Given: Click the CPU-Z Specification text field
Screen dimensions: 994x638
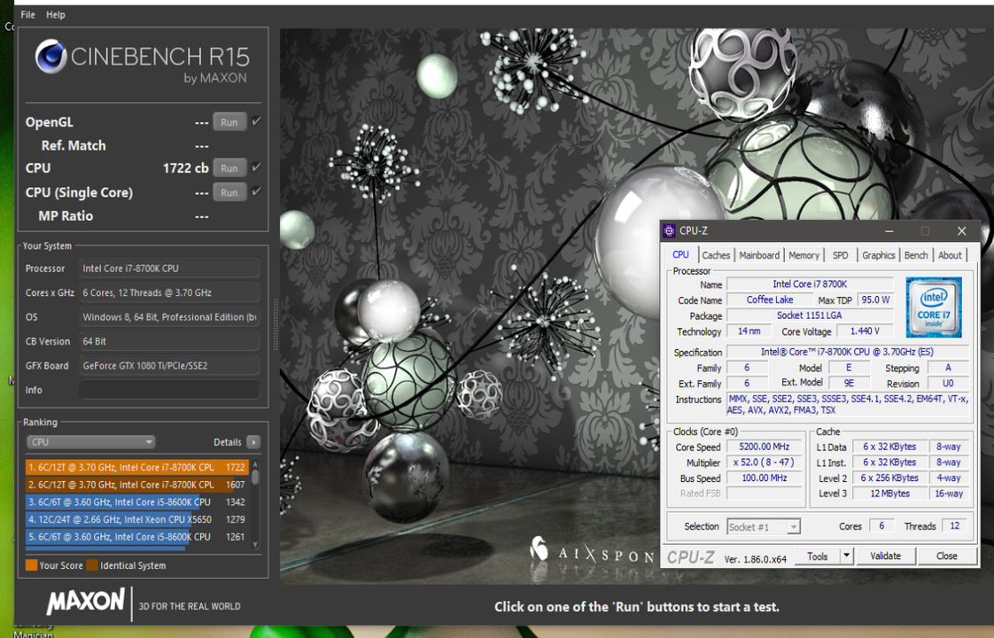Looking at the screenshot, I should pos(847,352).
